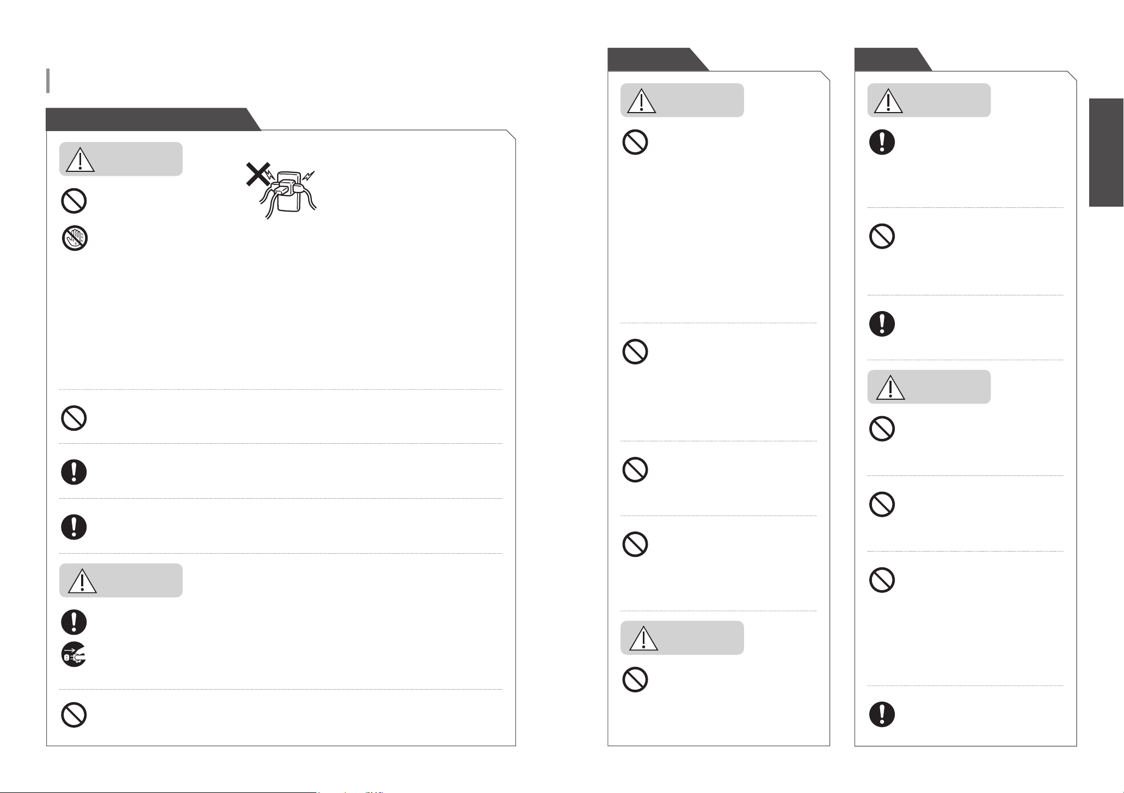This screenshot has width=1124, height=793.
Task: Select the wide dark header tab of left panel
Action: click(x=153, y=119)
